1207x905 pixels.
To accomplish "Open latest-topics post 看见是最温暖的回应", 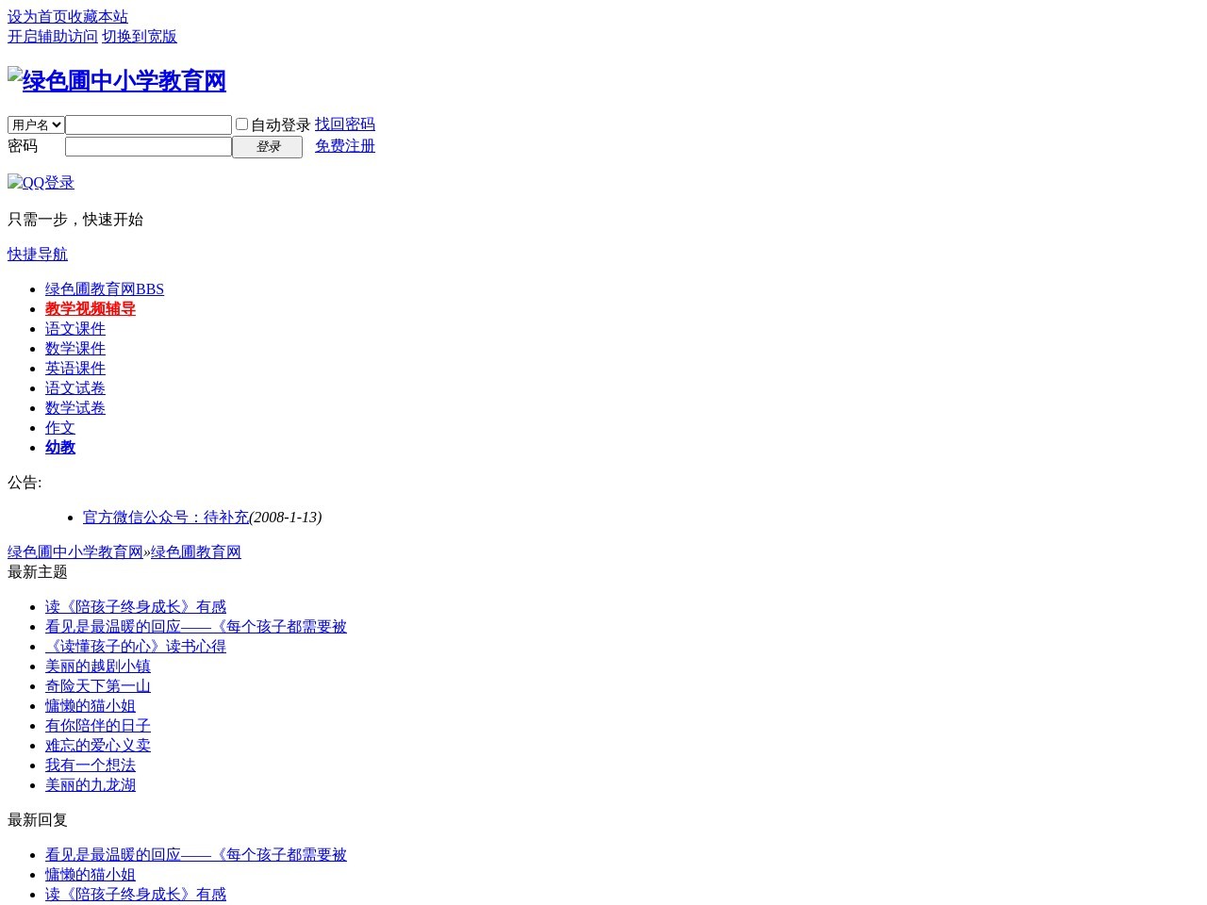I will (x=196, y=627).
